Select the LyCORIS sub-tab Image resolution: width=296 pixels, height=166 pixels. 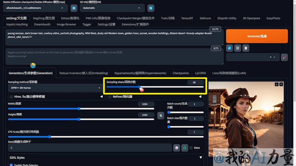pos(200,73)
